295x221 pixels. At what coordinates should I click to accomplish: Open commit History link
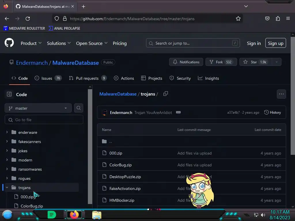(x=273, y=113)
